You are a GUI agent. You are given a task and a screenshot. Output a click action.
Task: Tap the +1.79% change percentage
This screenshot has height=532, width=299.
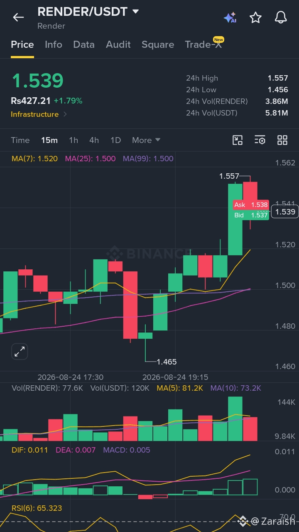click(68, 101)
